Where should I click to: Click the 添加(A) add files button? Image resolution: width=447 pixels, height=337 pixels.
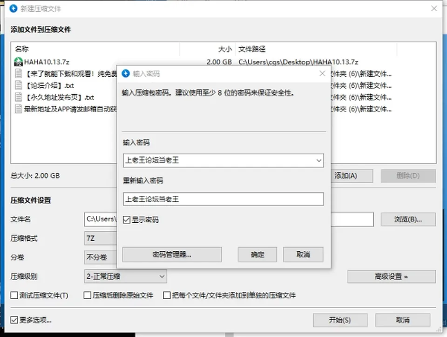coord(352,176)
